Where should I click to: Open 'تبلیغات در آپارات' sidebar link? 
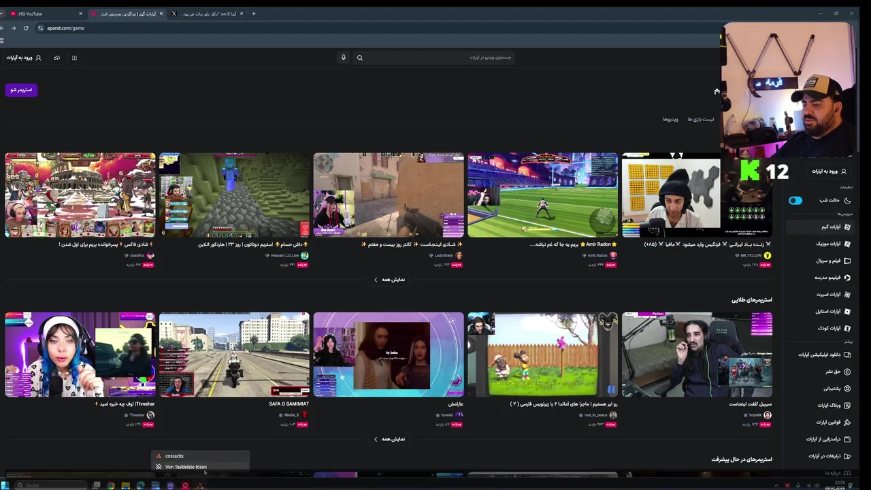point(819,456)
